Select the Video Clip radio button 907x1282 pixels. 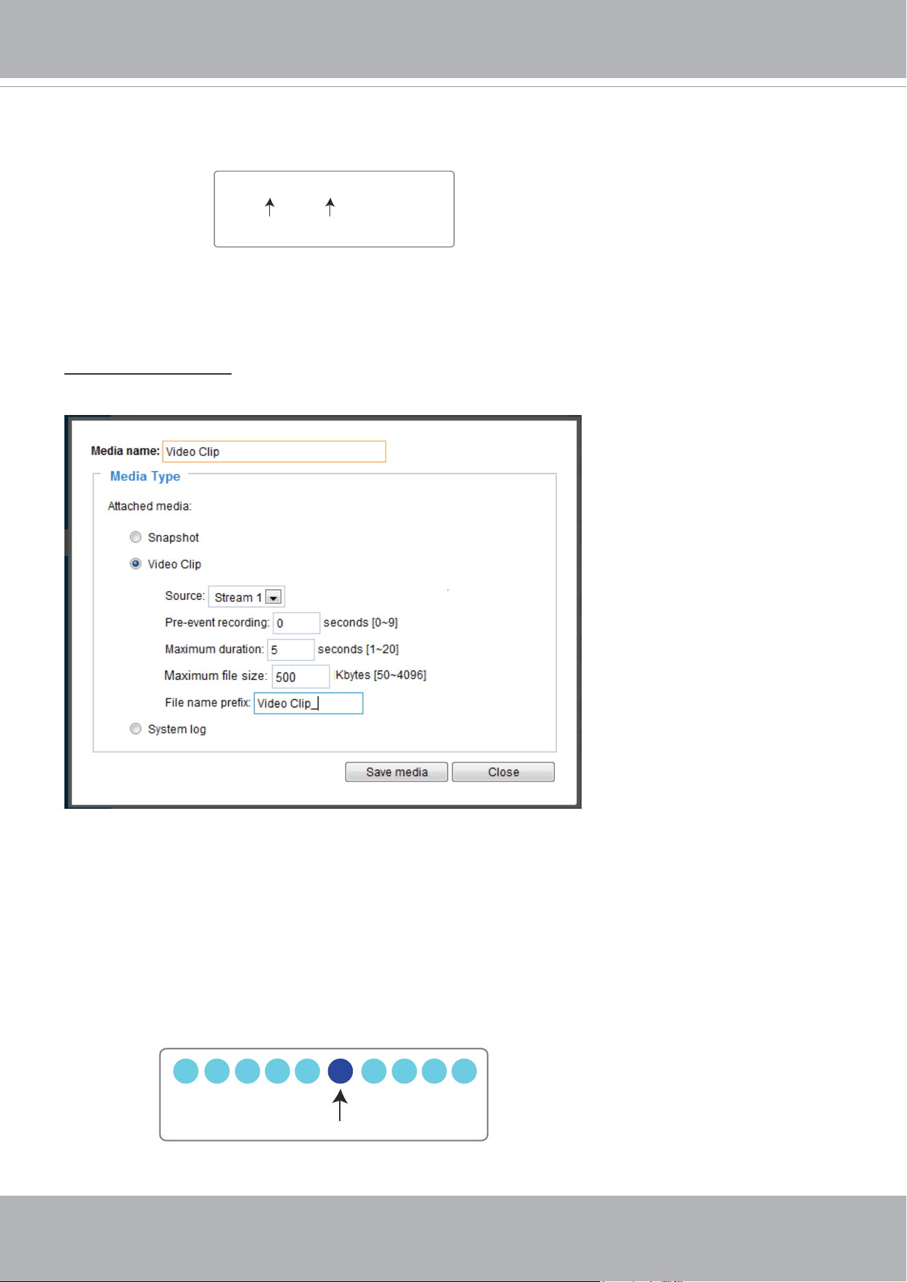(x=136, y=564)
